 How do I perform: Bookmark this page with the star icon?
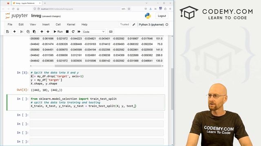coord(129,9)
